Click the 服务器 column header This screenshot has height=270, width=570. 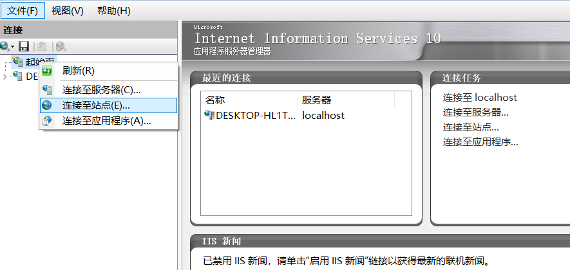346,100
